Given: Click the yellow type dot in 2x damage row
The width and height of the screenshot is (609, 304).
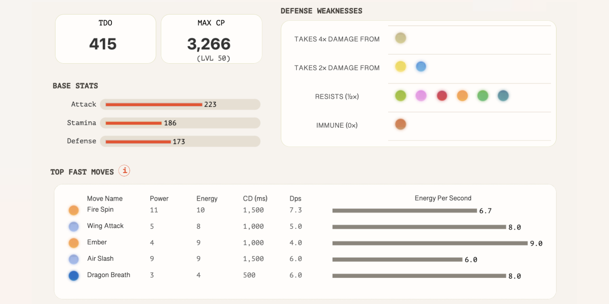Looking at the screenshot, I should 401,67.
